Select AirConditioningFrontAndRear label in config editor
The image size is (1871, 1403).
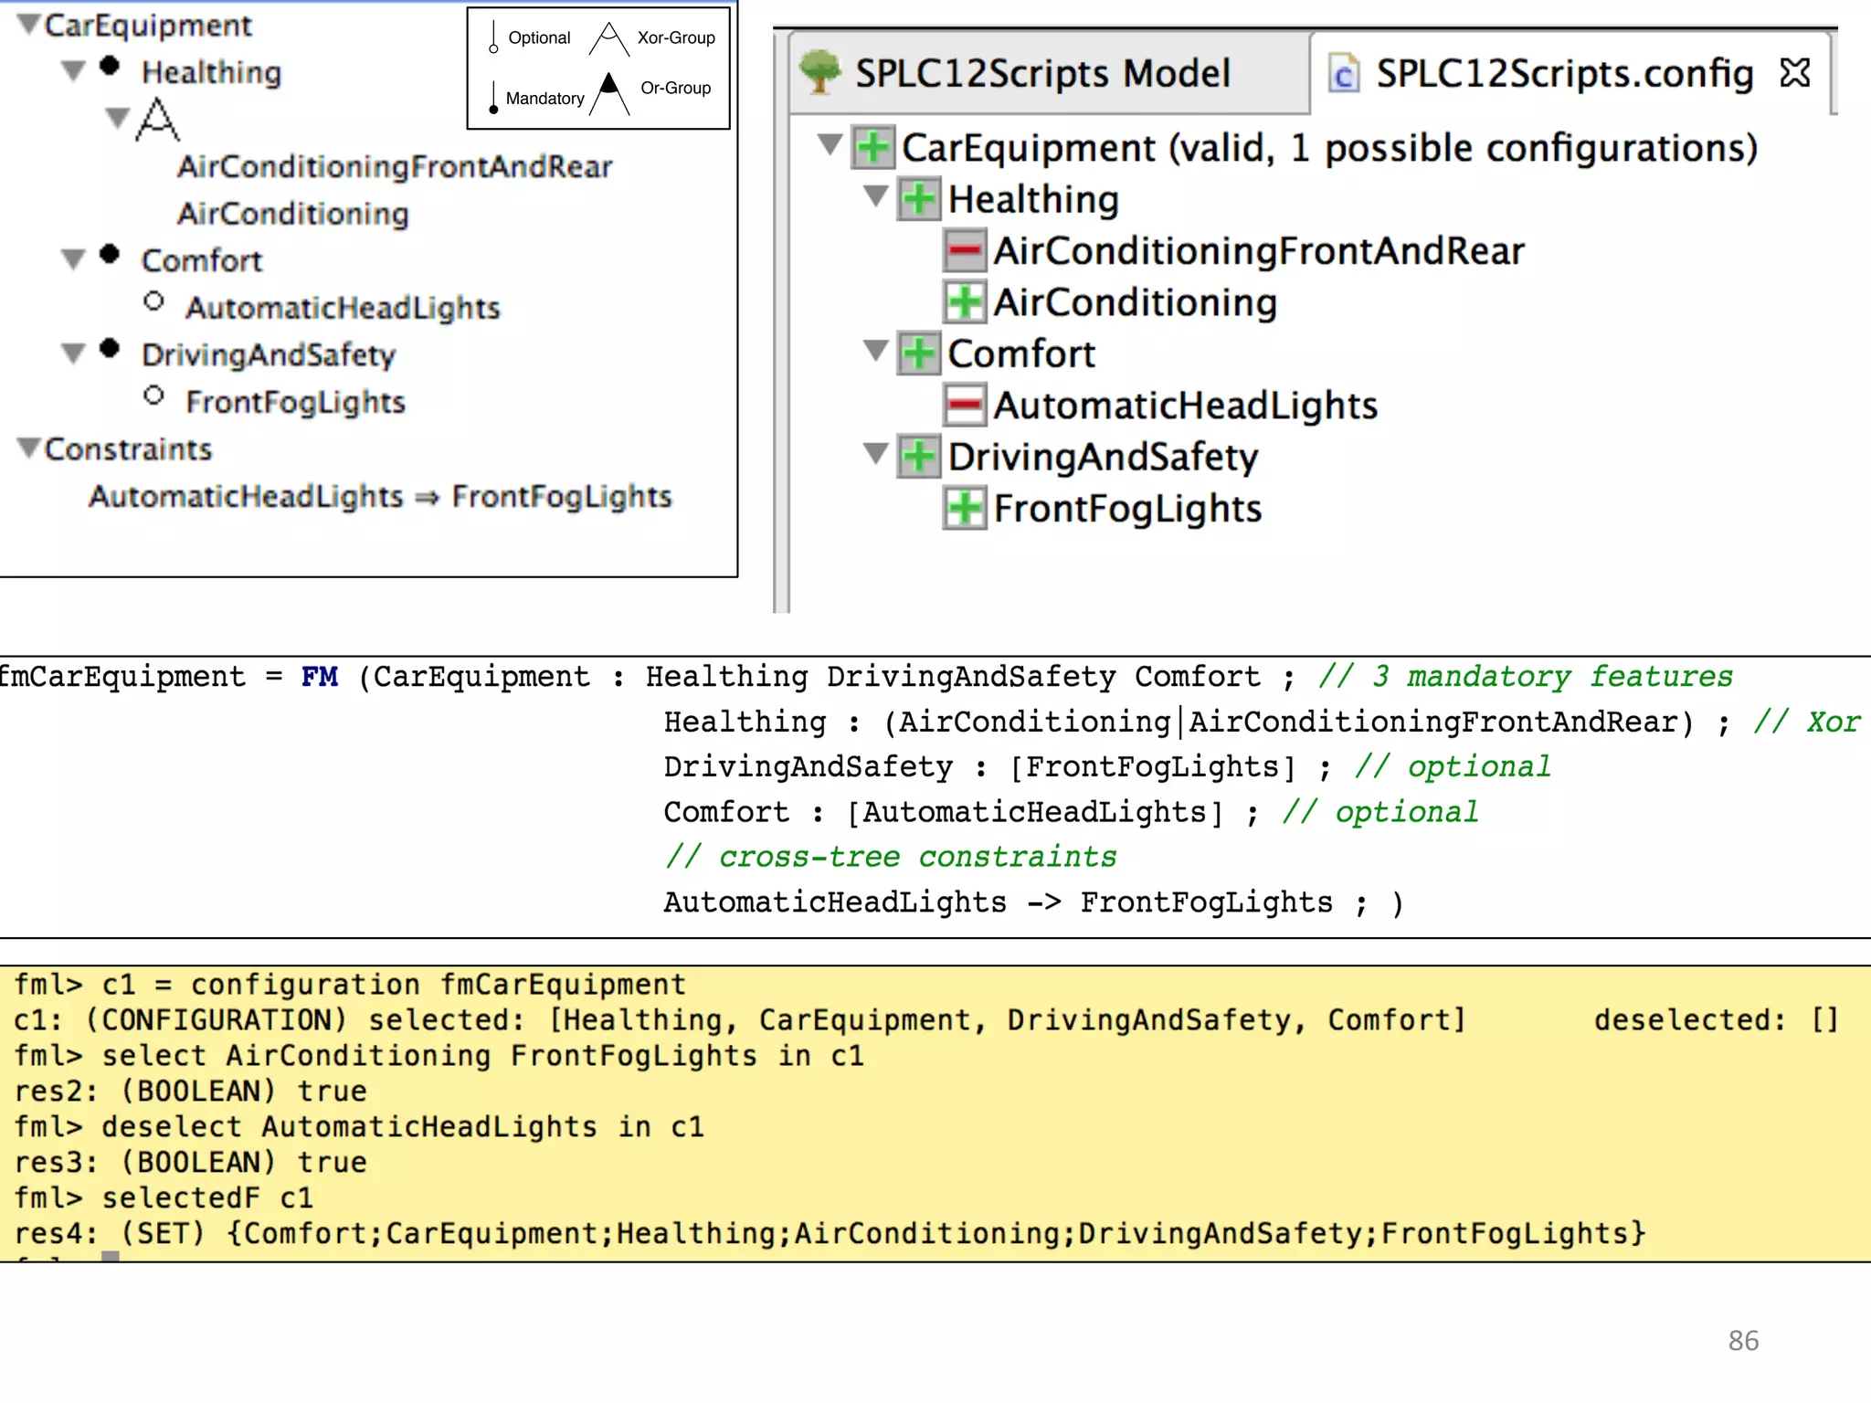[1260, 251]
